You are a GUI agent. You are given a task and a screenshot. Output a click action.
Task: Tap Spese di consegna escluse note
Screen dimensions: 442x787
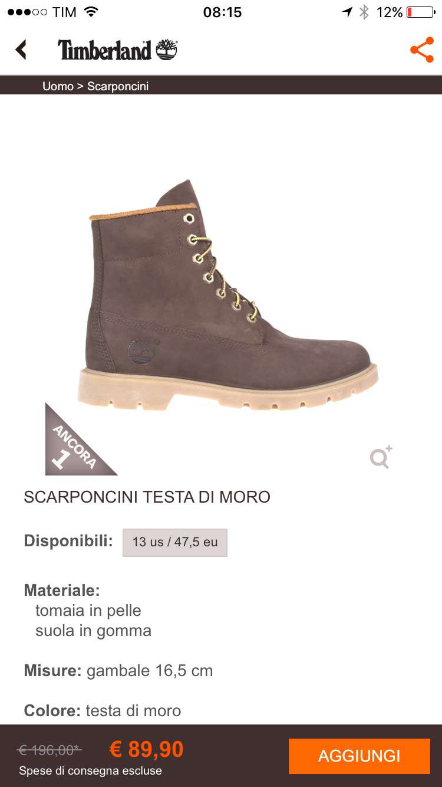90,770
